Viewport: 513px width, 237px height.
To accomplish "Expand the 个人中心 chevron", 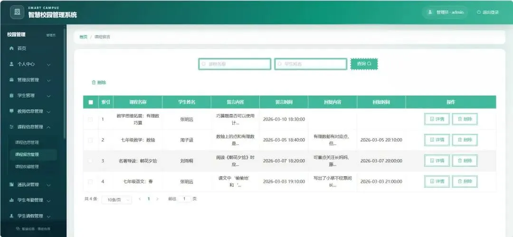I will click(49, 65).
